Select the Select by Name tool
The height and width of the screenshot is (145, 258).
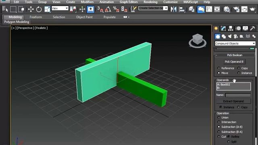pyautogui.click(x=5, y=9)
